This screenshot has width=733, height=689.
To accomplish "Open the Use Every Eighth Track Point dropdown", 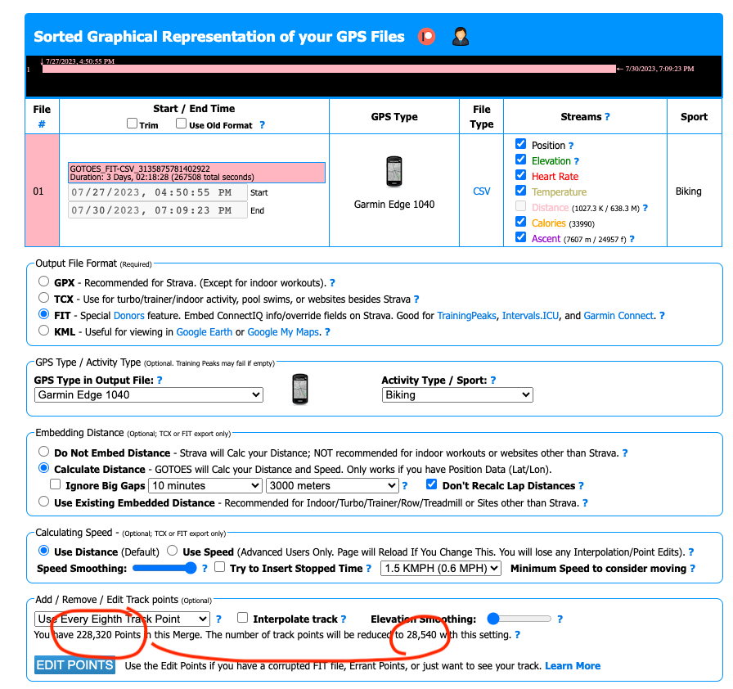I will pyautogui.click(x=122, y=619).
